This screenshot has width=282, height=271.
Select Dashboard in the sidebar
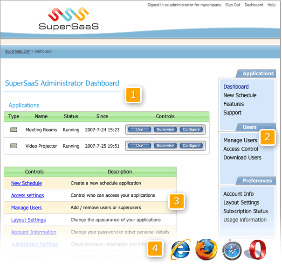236,87
